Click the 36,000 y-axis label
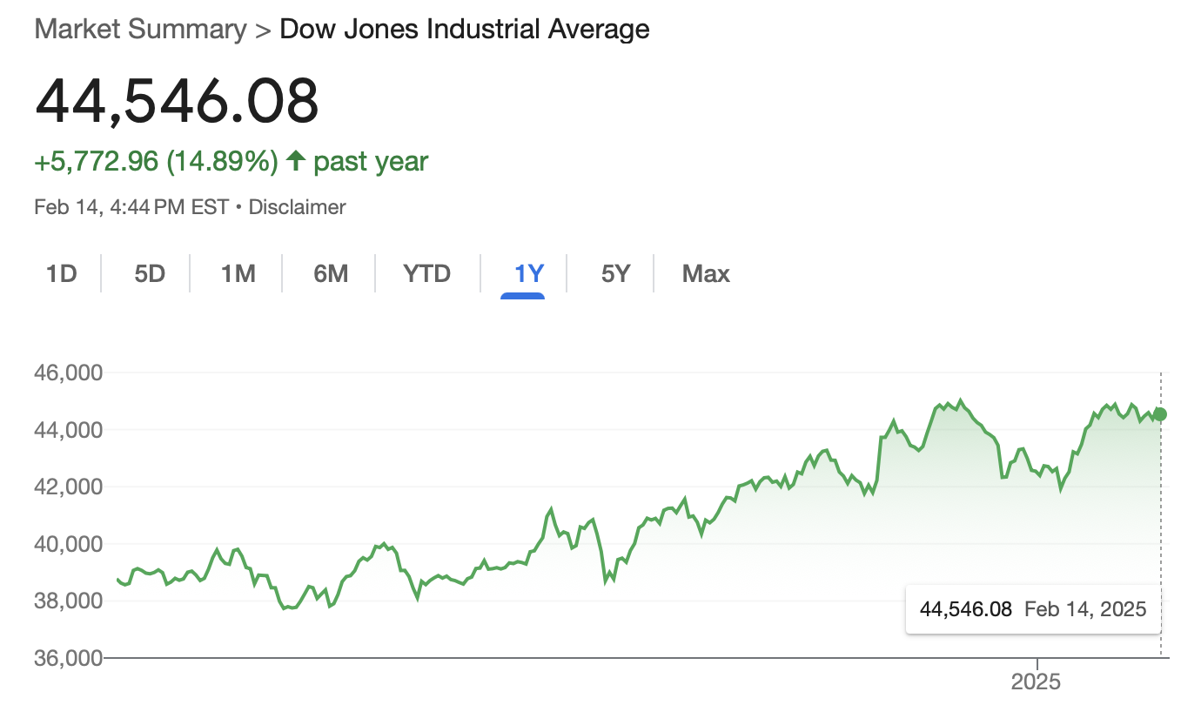 [x=67, y=658]
